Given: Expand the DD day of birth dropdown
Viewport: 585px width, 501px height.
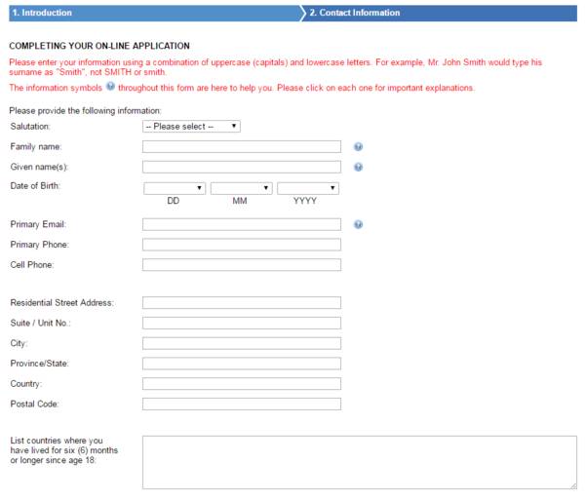Looking at the screenshot, I should 174,188.
